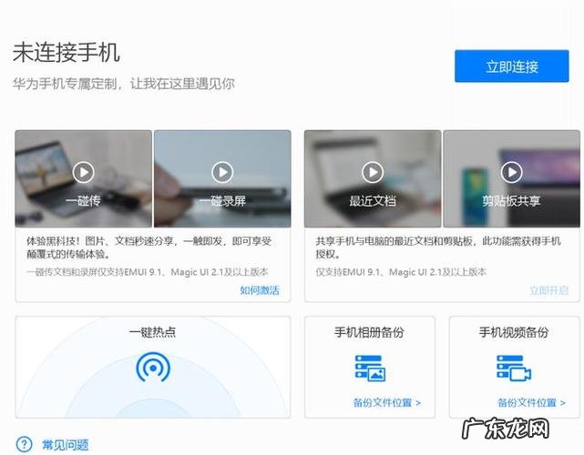Click the 手机相册备份 photo icon
584x455 pixels.
coord(370,367)
